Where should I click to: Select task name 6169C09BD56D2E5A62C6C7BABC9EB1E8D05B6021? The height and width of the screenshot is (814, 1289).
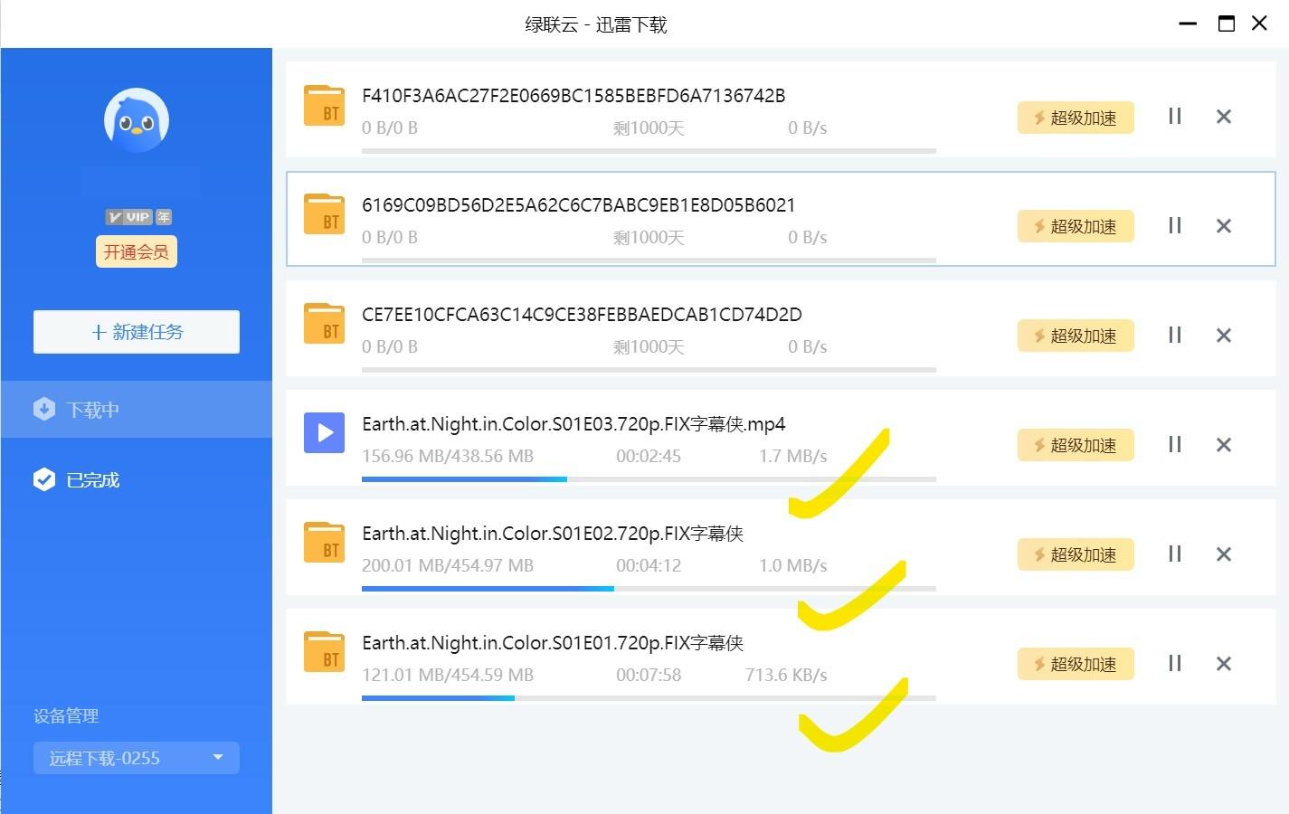pos(579,205)
